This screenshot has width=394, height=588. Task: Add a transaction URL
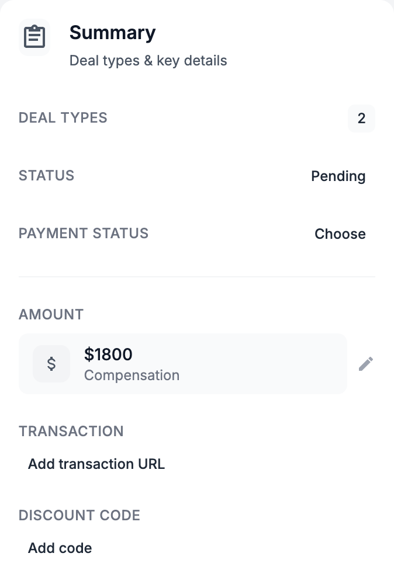tap(96, 464)
